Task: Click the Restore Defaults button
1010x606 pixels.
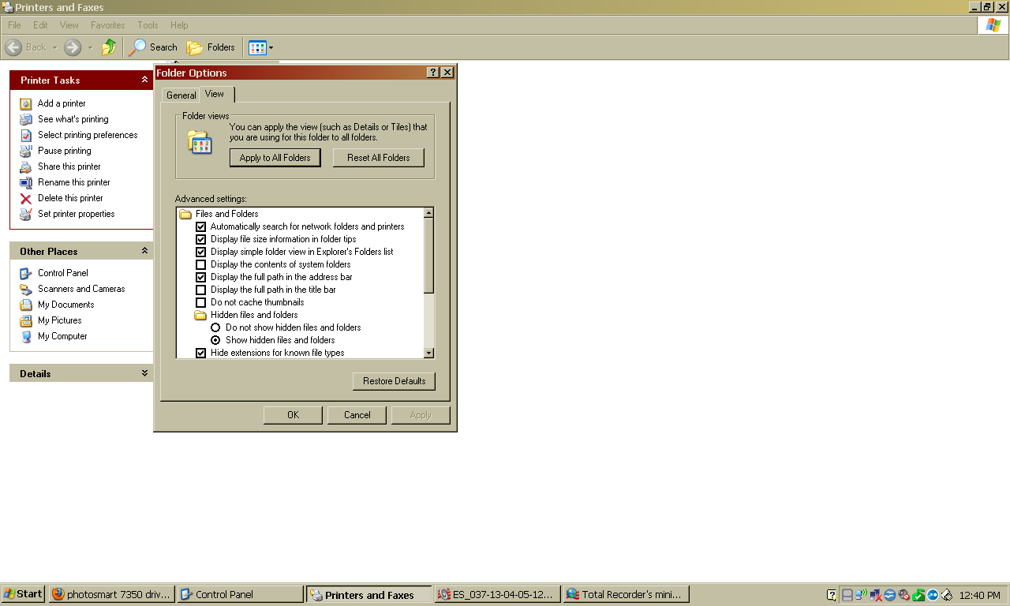Action: tap(394, 381)
